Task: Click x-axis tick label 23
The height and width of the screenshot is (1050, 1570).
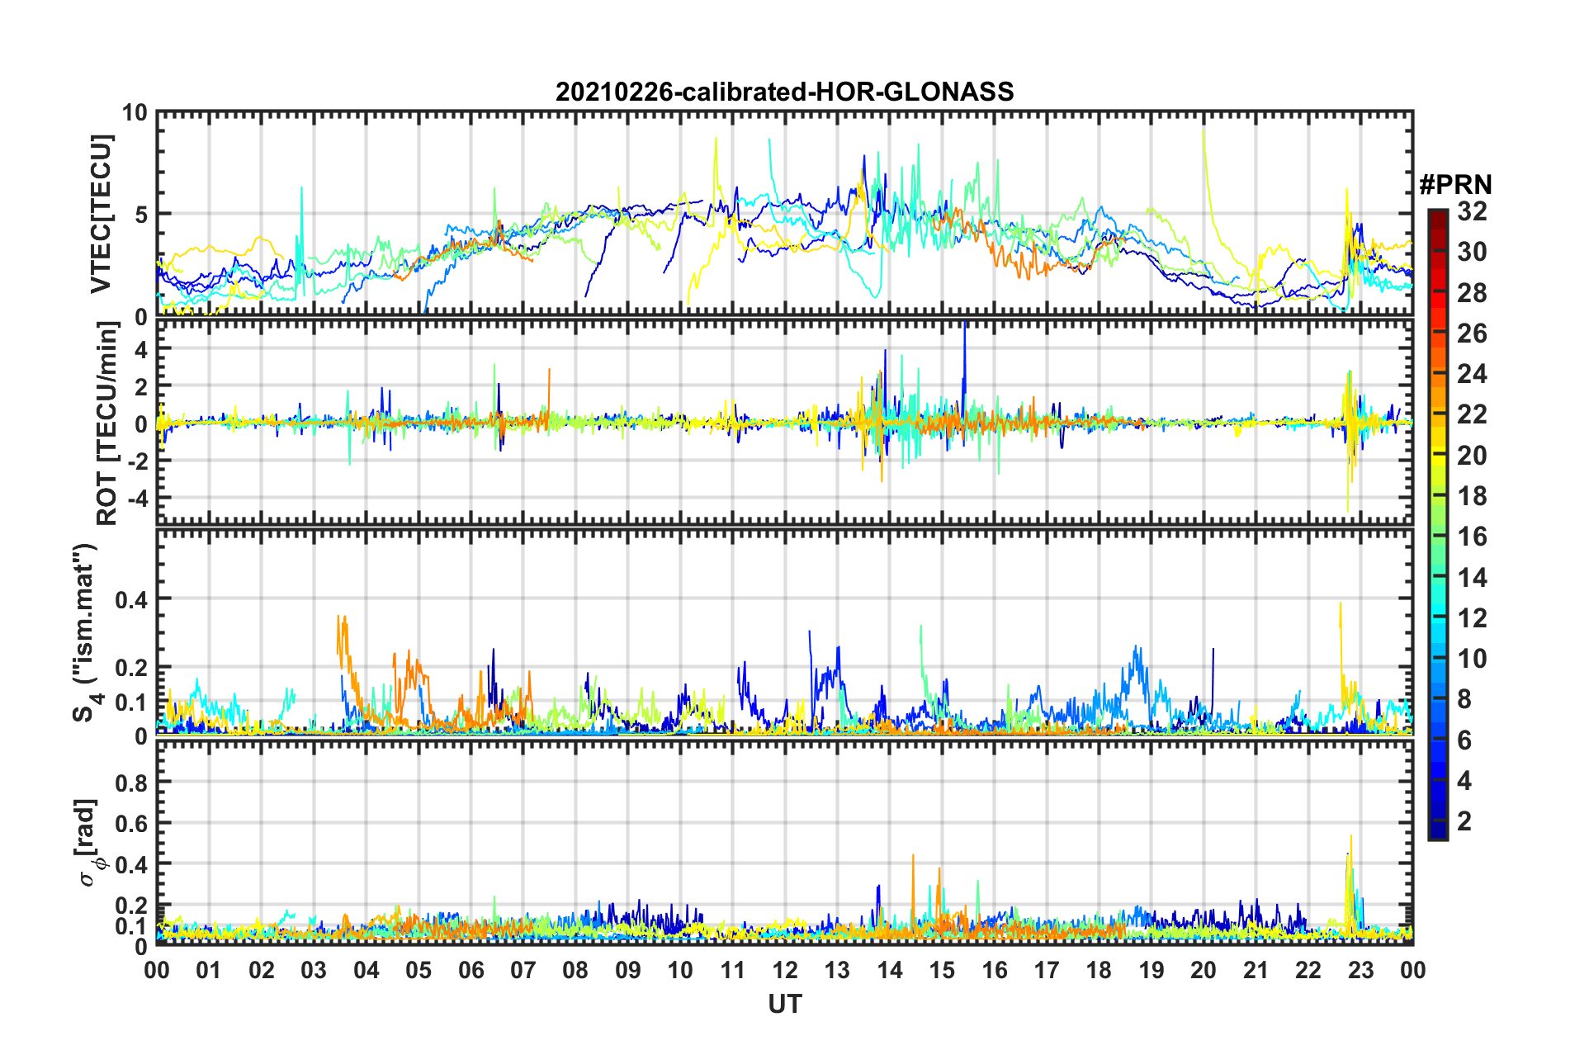Action: click(x=1360, y=970)
